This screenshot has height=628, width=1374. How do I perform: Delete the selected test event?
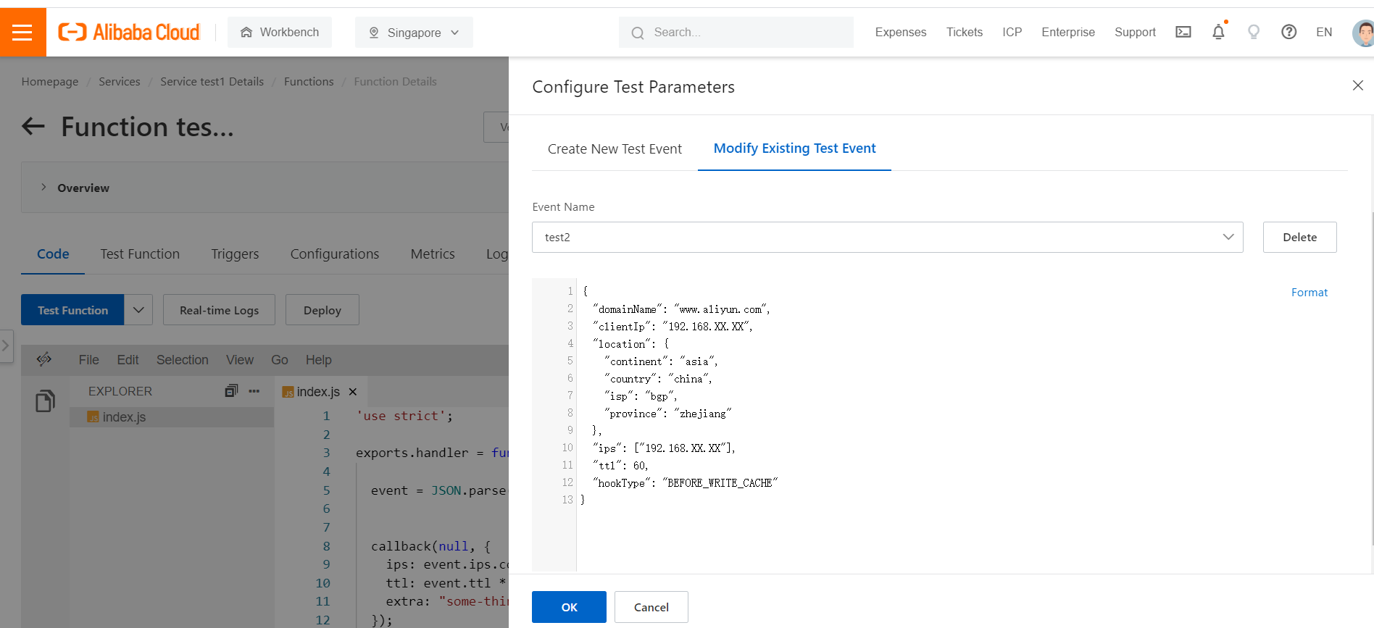(x=1299, y=238)
